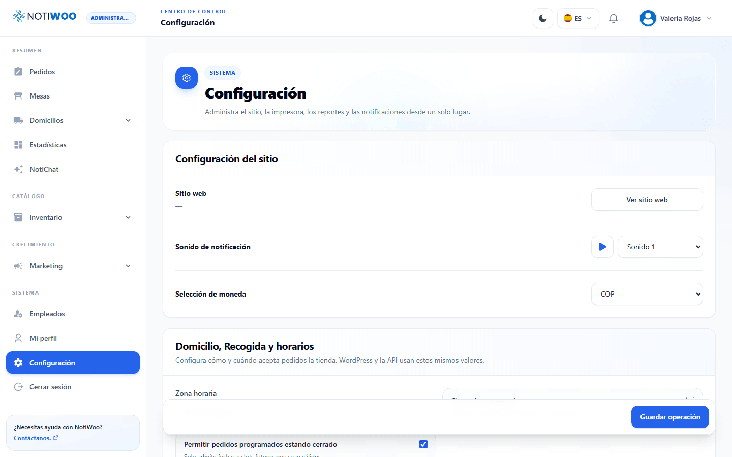Click the Configuración del sitio heading
Viewport: 732px width, 457px height.
[x=227, y=159]
